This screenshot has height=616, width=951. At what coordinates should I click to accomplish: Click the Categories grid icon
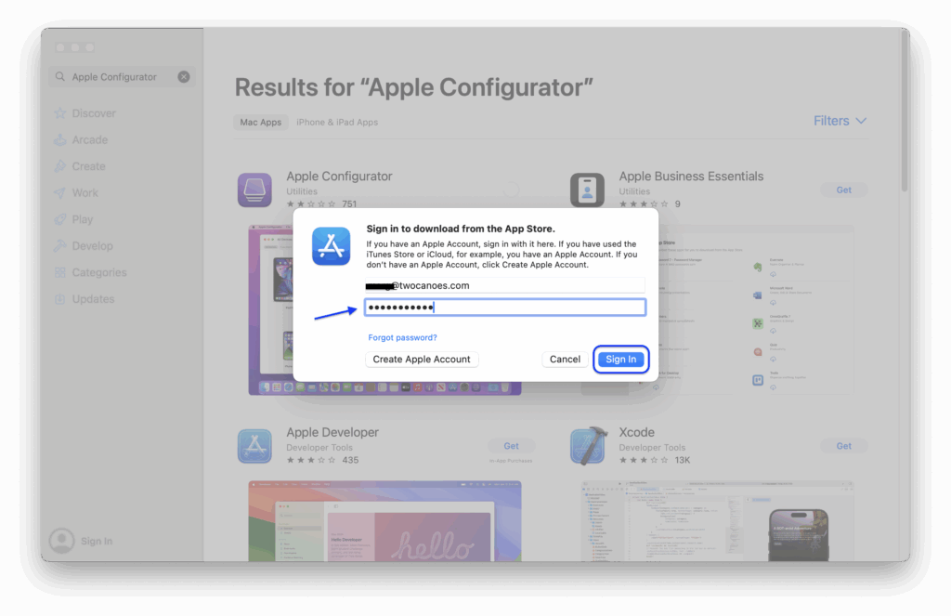pyautogui.click(x=60, y=272)
